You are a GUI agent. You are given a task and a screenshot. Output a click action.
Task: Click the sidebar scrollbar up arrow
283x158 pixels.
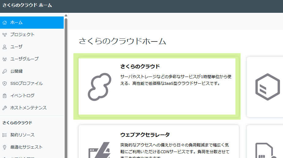pos(66,15)
